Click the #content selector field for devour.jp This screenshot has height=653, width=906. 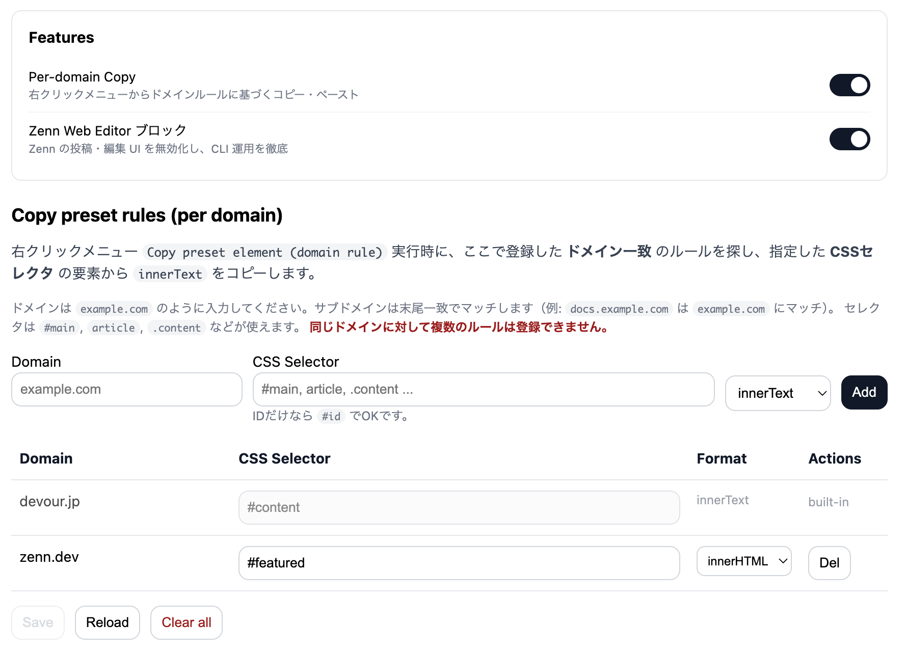point(459,507)
